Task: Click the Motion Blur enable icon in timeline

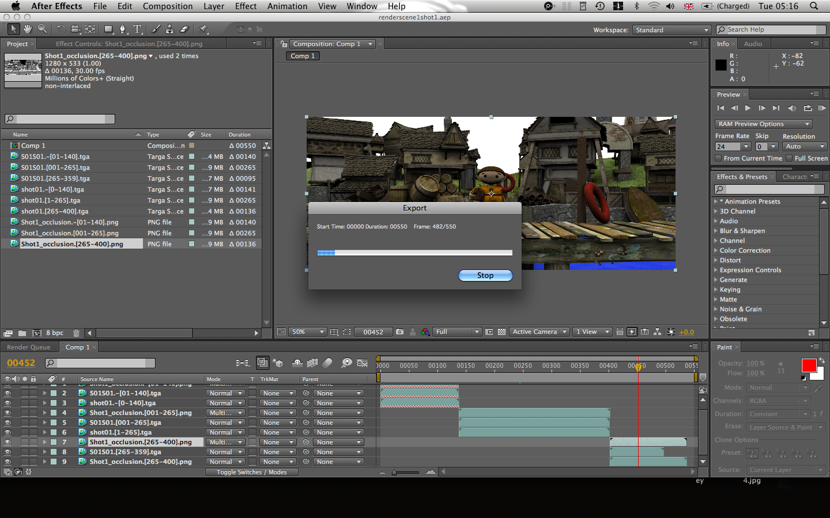Action: 327,363
